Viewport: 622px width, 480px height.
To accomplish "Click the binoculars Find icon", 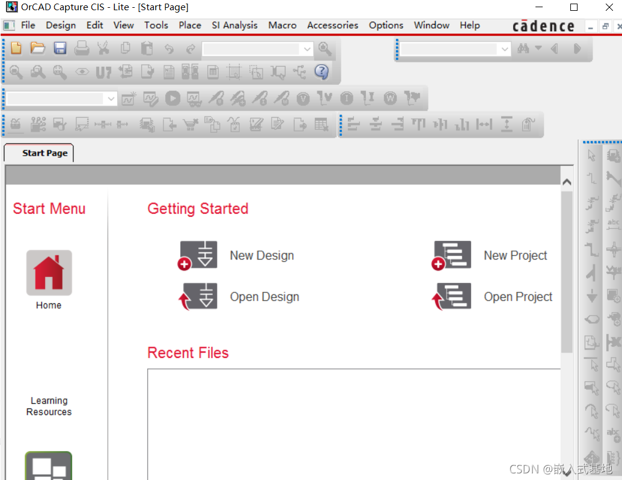I will click(523, 49).
